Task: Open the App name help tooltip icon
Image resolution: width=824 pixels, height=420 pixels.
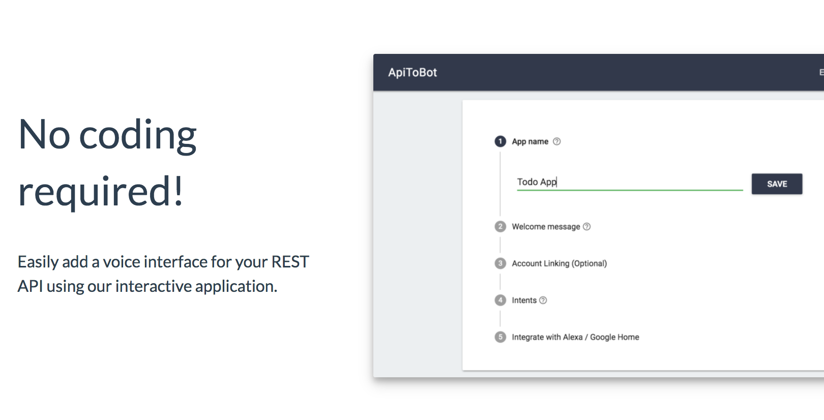Action: pyautogui.click(x=556, y=141)
